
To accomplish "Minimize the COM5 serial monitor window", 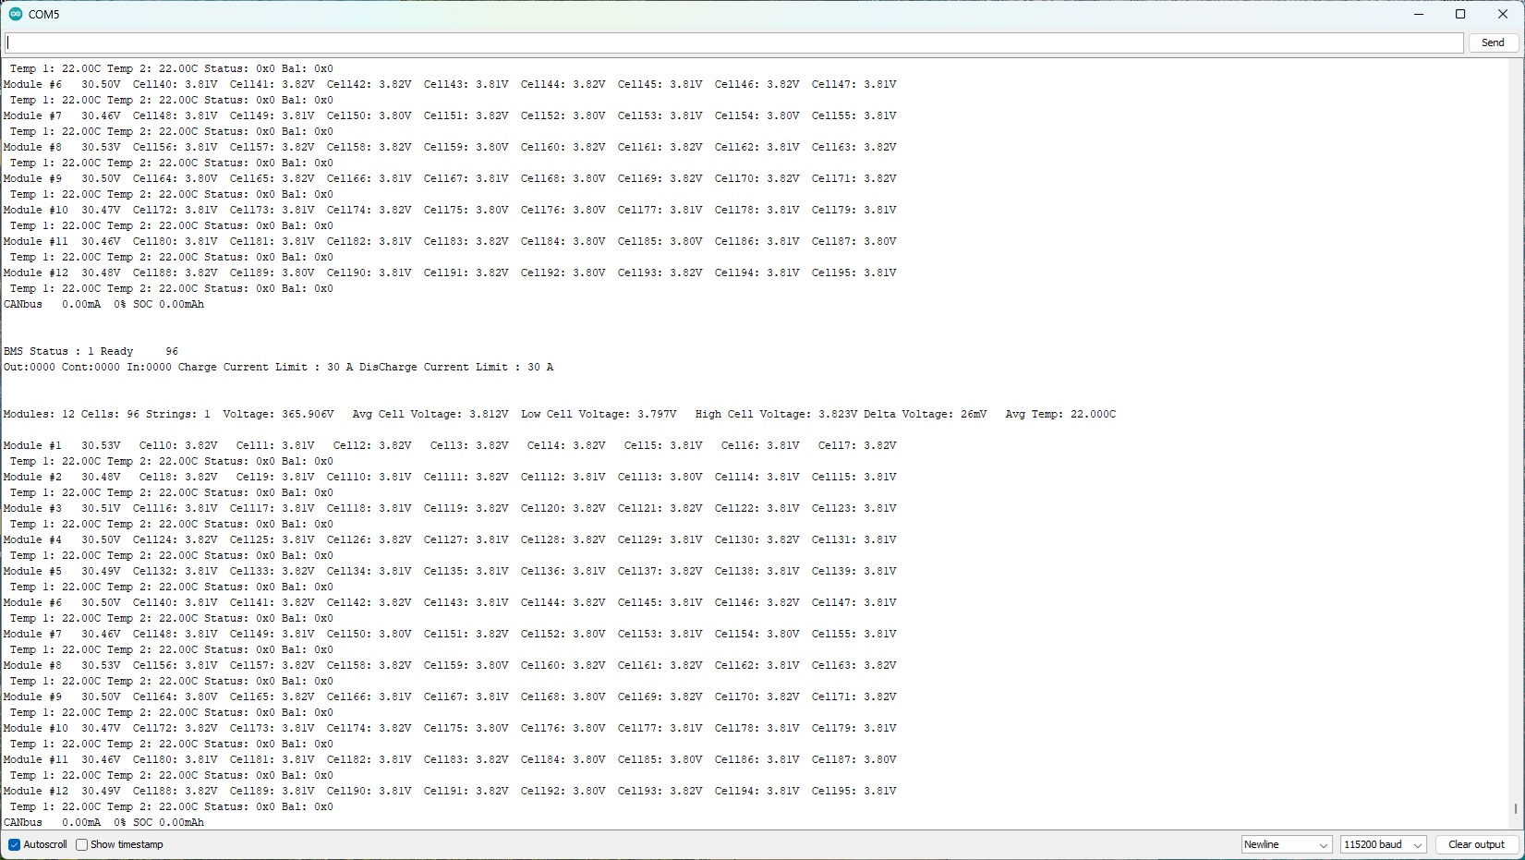I will tap(1418, 14).
